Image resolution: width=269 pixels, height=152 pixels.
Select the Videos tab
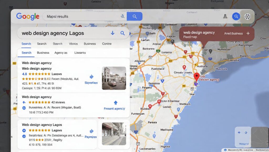pos(73,44)
